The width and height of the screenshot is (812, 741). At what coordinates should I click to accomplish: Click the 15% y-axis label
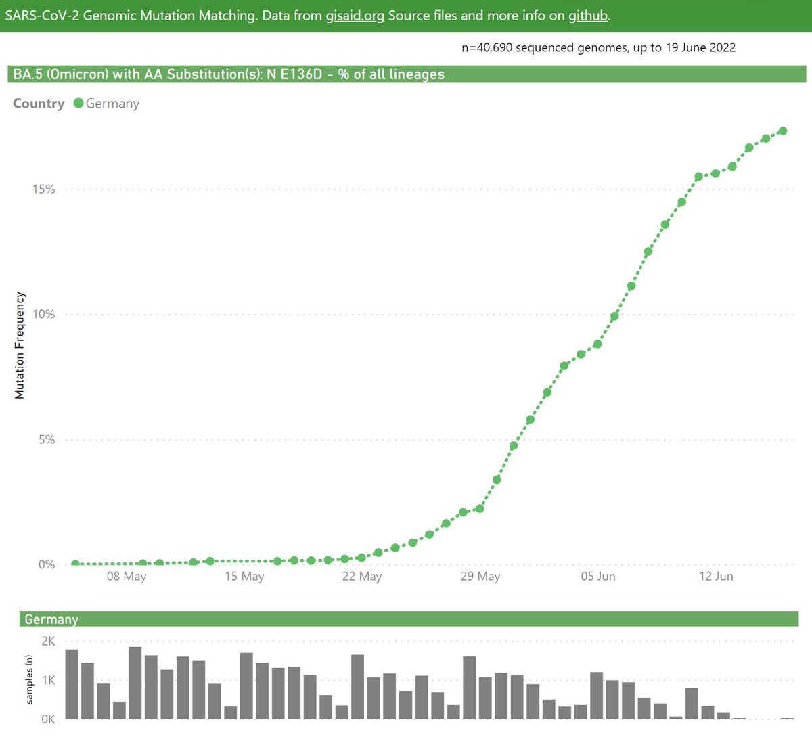[x=44, y=189]
